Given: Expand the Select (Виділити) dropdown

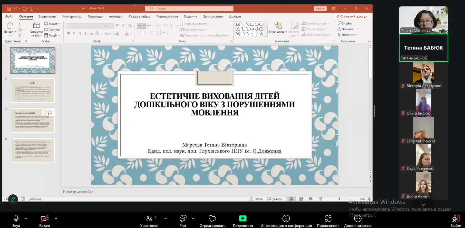Looking at the screenshot, I should tap(348, 35).
